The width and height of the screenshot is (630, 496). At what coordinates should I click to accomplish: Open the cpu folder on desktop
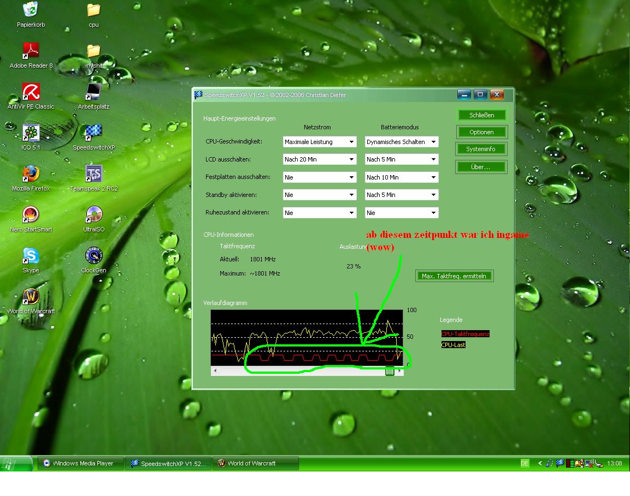93,15
